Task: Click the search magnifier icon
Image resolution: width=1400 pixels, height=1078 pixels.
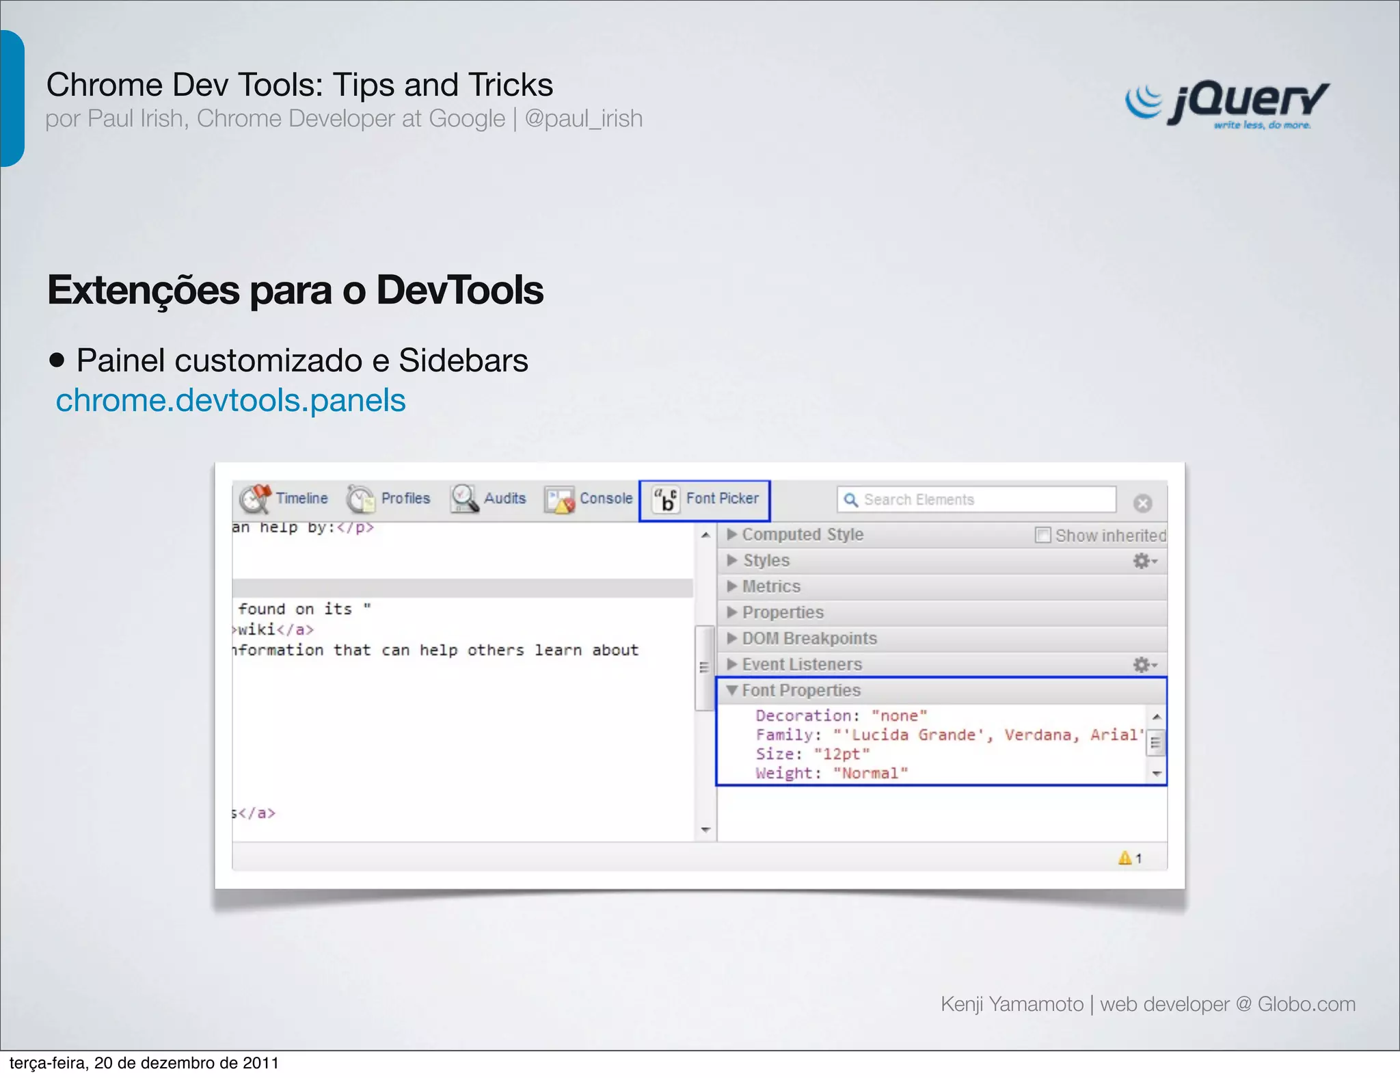Action: point(850,500)
